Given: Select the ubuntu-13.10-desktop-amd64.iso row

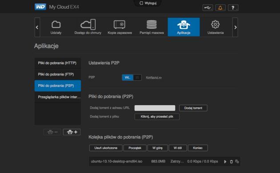Looking at the screenshot, I should tap(164, 161).
